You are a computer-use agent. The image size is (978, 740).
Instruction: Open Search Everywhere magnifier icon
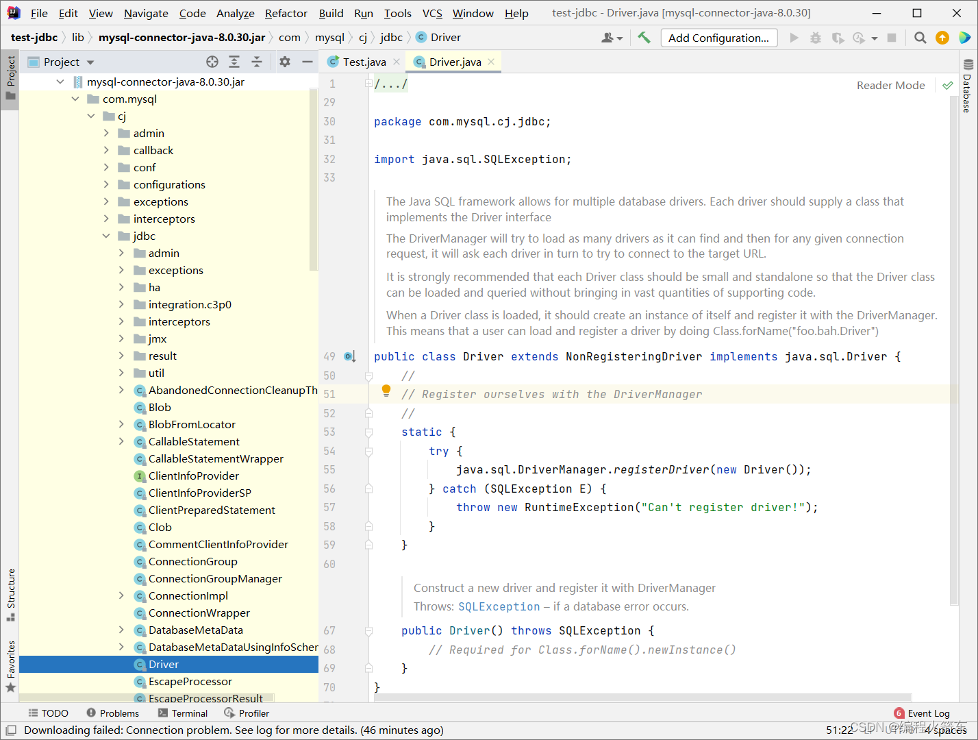tap(920, 38)
